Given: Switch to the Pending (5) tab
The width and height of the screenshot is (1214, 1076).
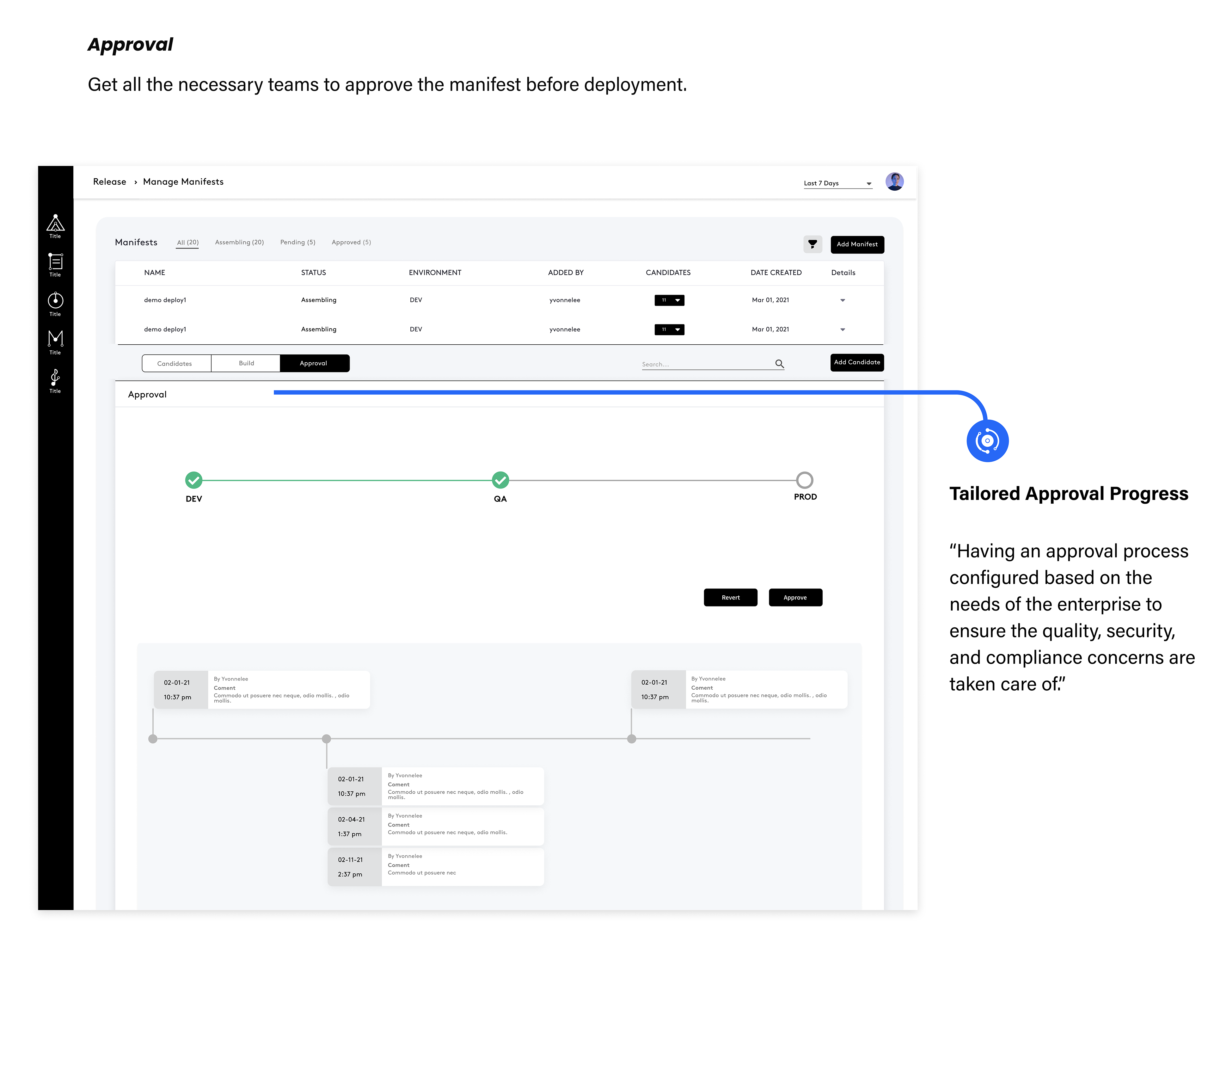Looking at the screenshot, I should click(x=297, y=243).
